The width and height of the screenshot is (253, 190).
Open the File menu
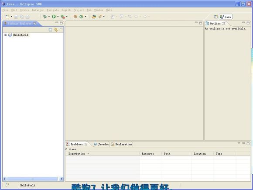click(x=5, y=10)
